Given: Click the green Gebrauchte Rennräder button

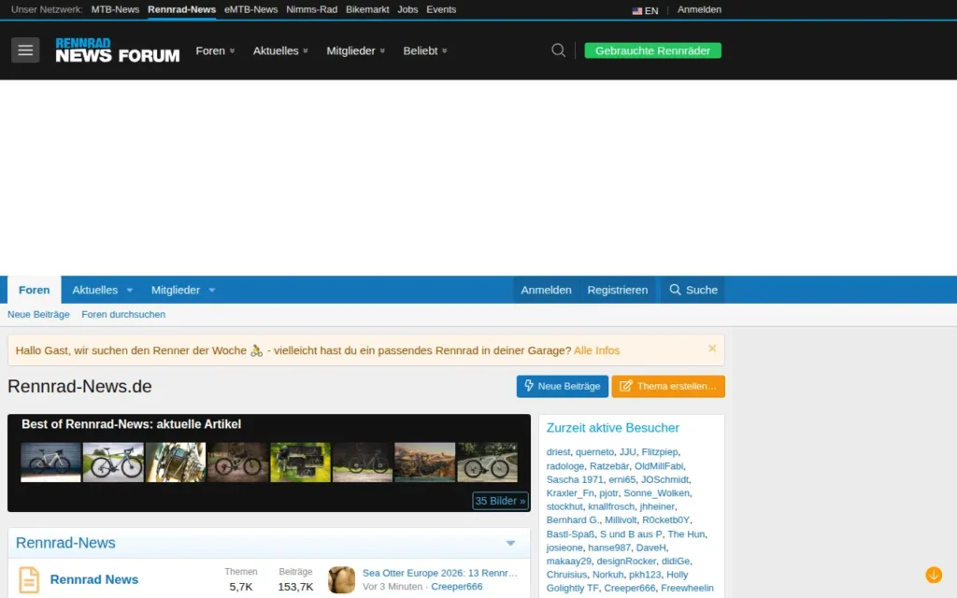Looking at the screenshot, I should pos(653,50).
